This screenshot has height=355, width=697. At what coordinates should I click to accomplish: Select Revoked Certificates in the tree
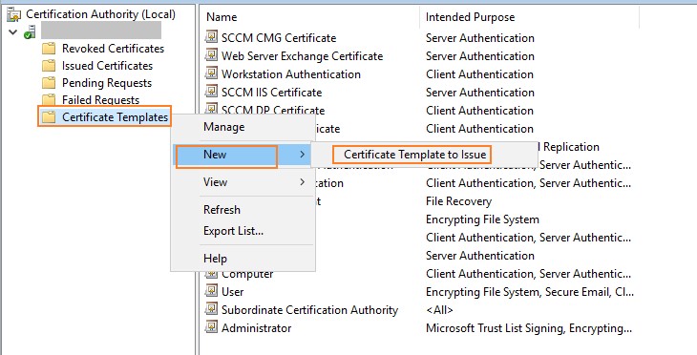tap(113, 48)
